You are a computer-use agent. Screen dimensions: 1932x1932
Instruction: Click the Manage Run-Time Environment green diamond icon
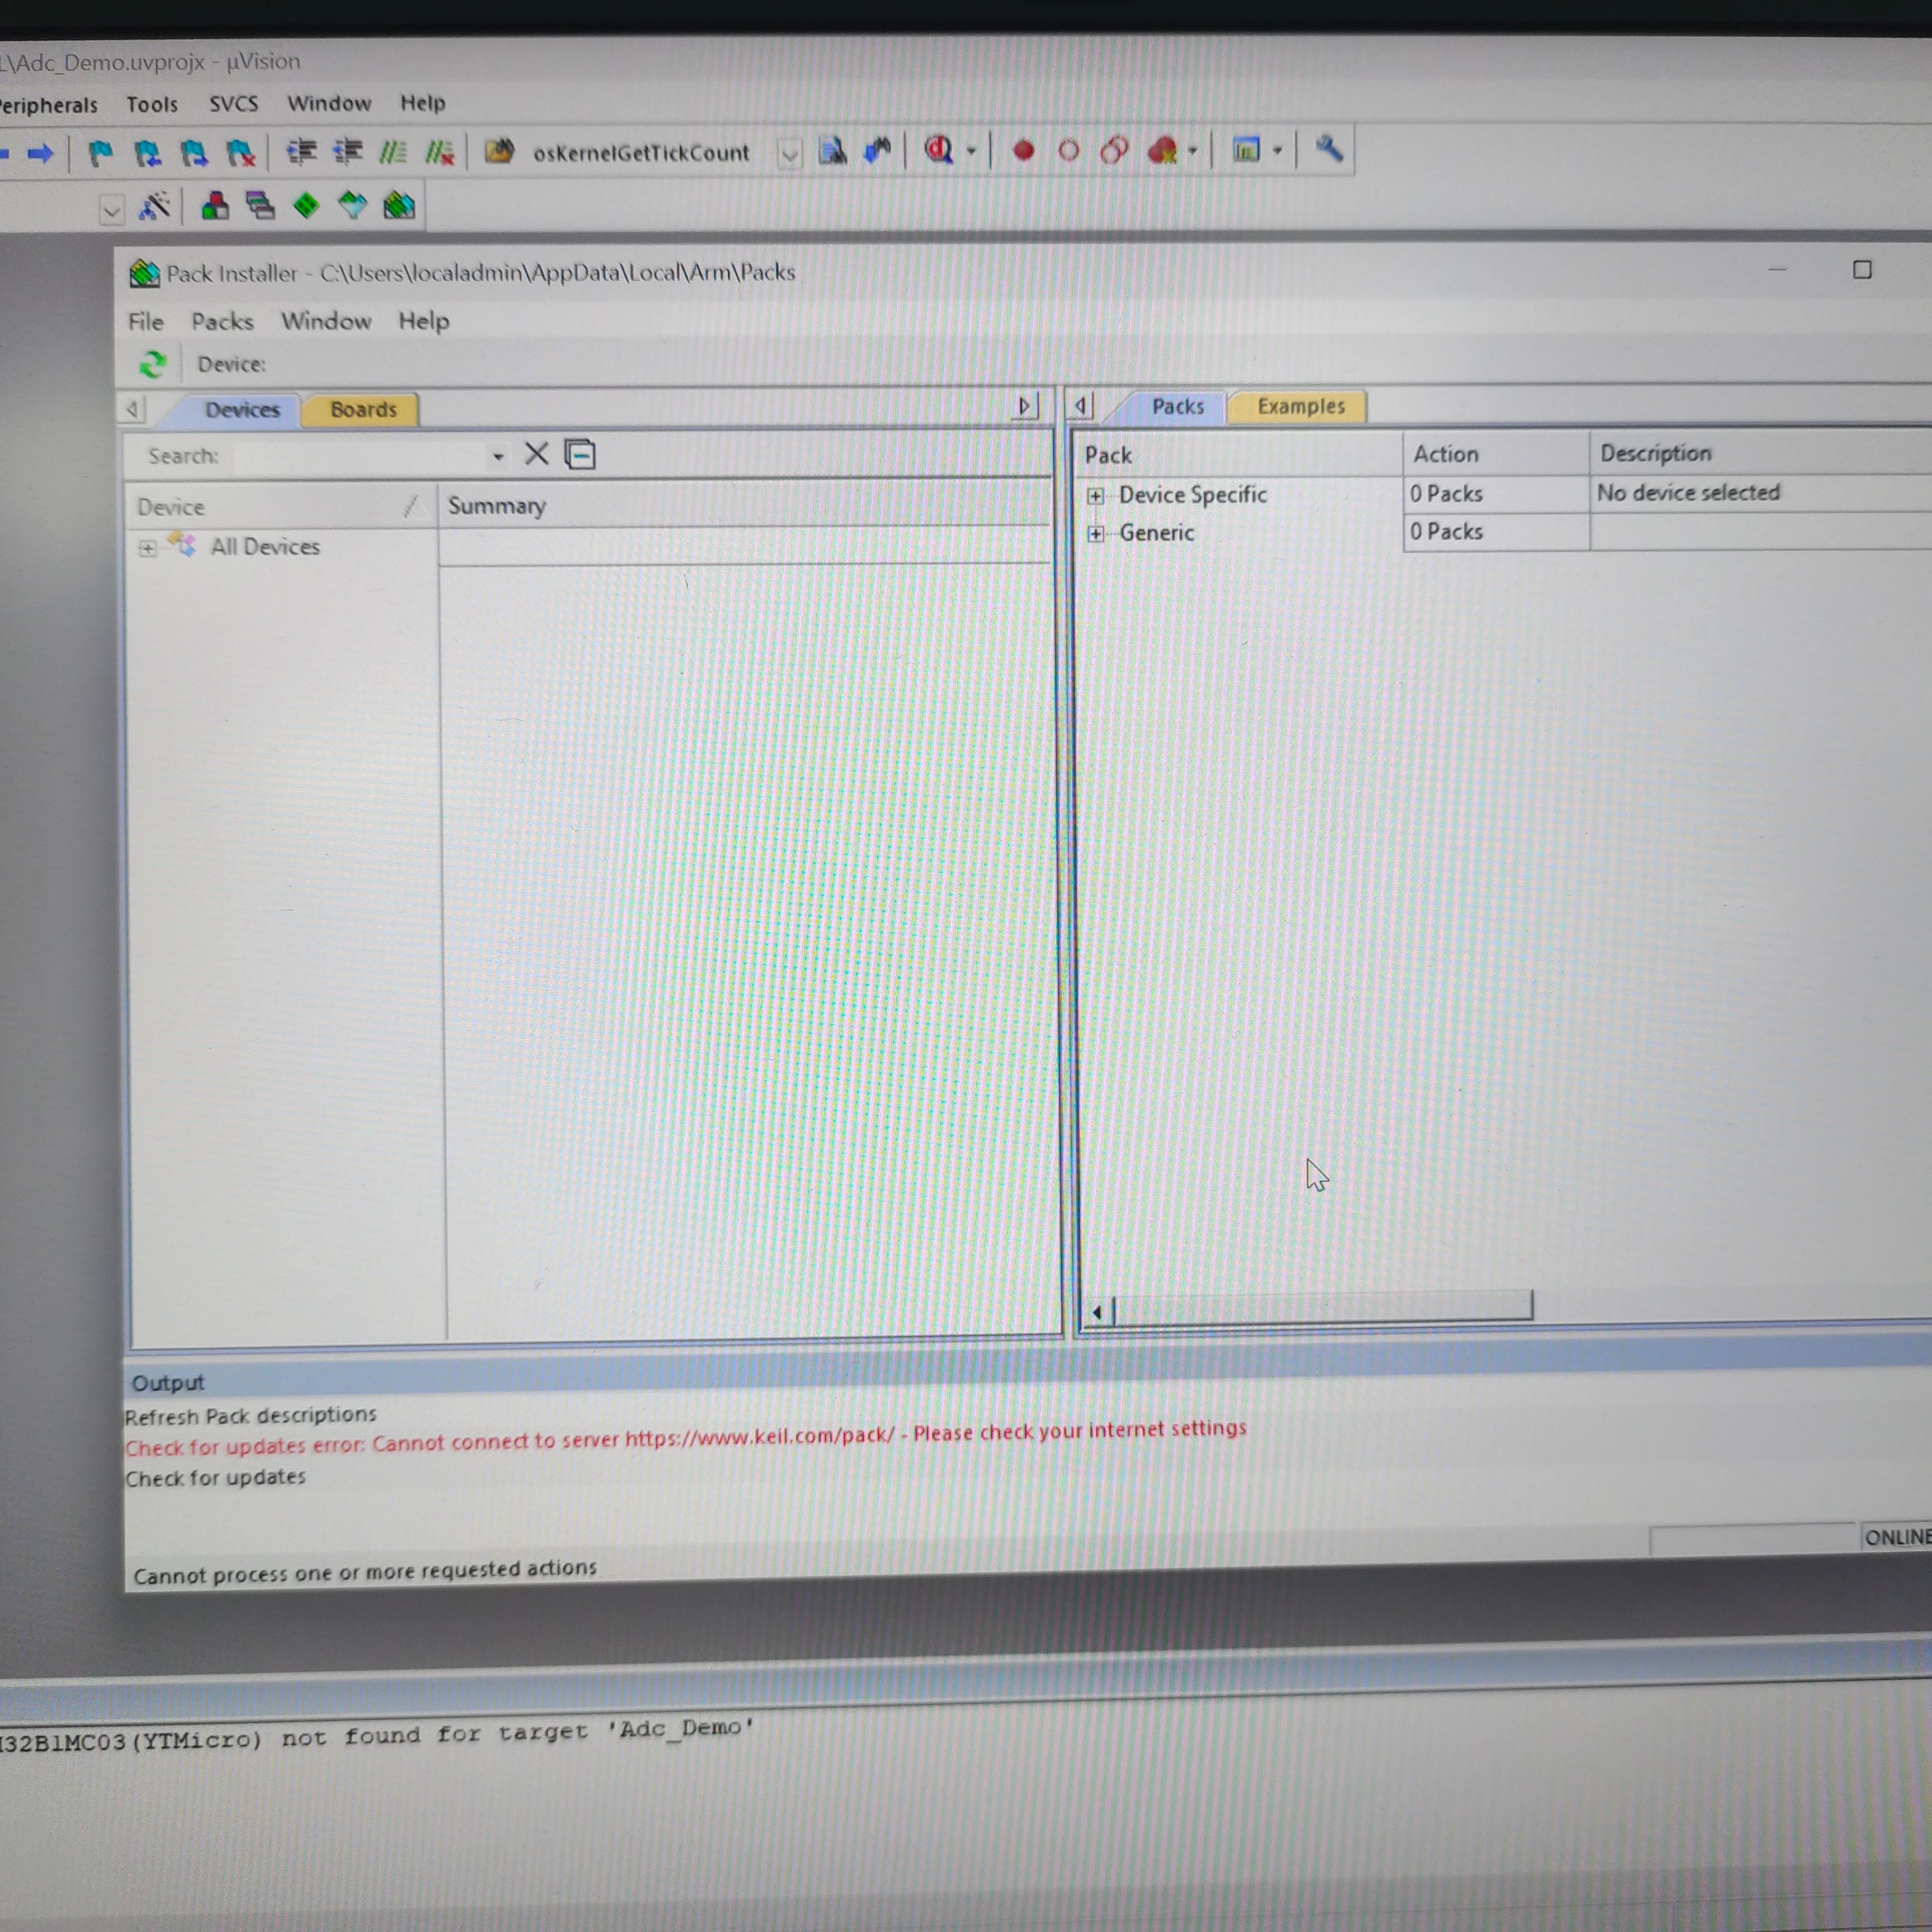pos(306,206)
